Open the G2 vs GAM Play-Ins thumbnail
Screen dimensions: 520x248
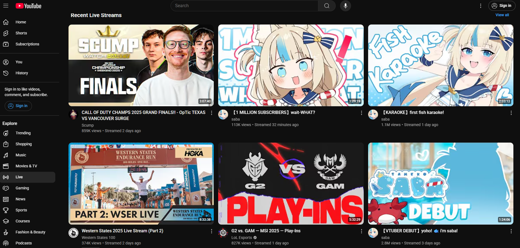(291, 184)
